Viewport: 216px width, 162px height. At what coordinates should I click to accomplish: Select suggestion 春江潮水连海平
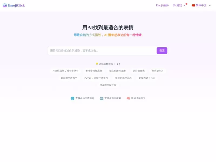(x=69, y=78)
